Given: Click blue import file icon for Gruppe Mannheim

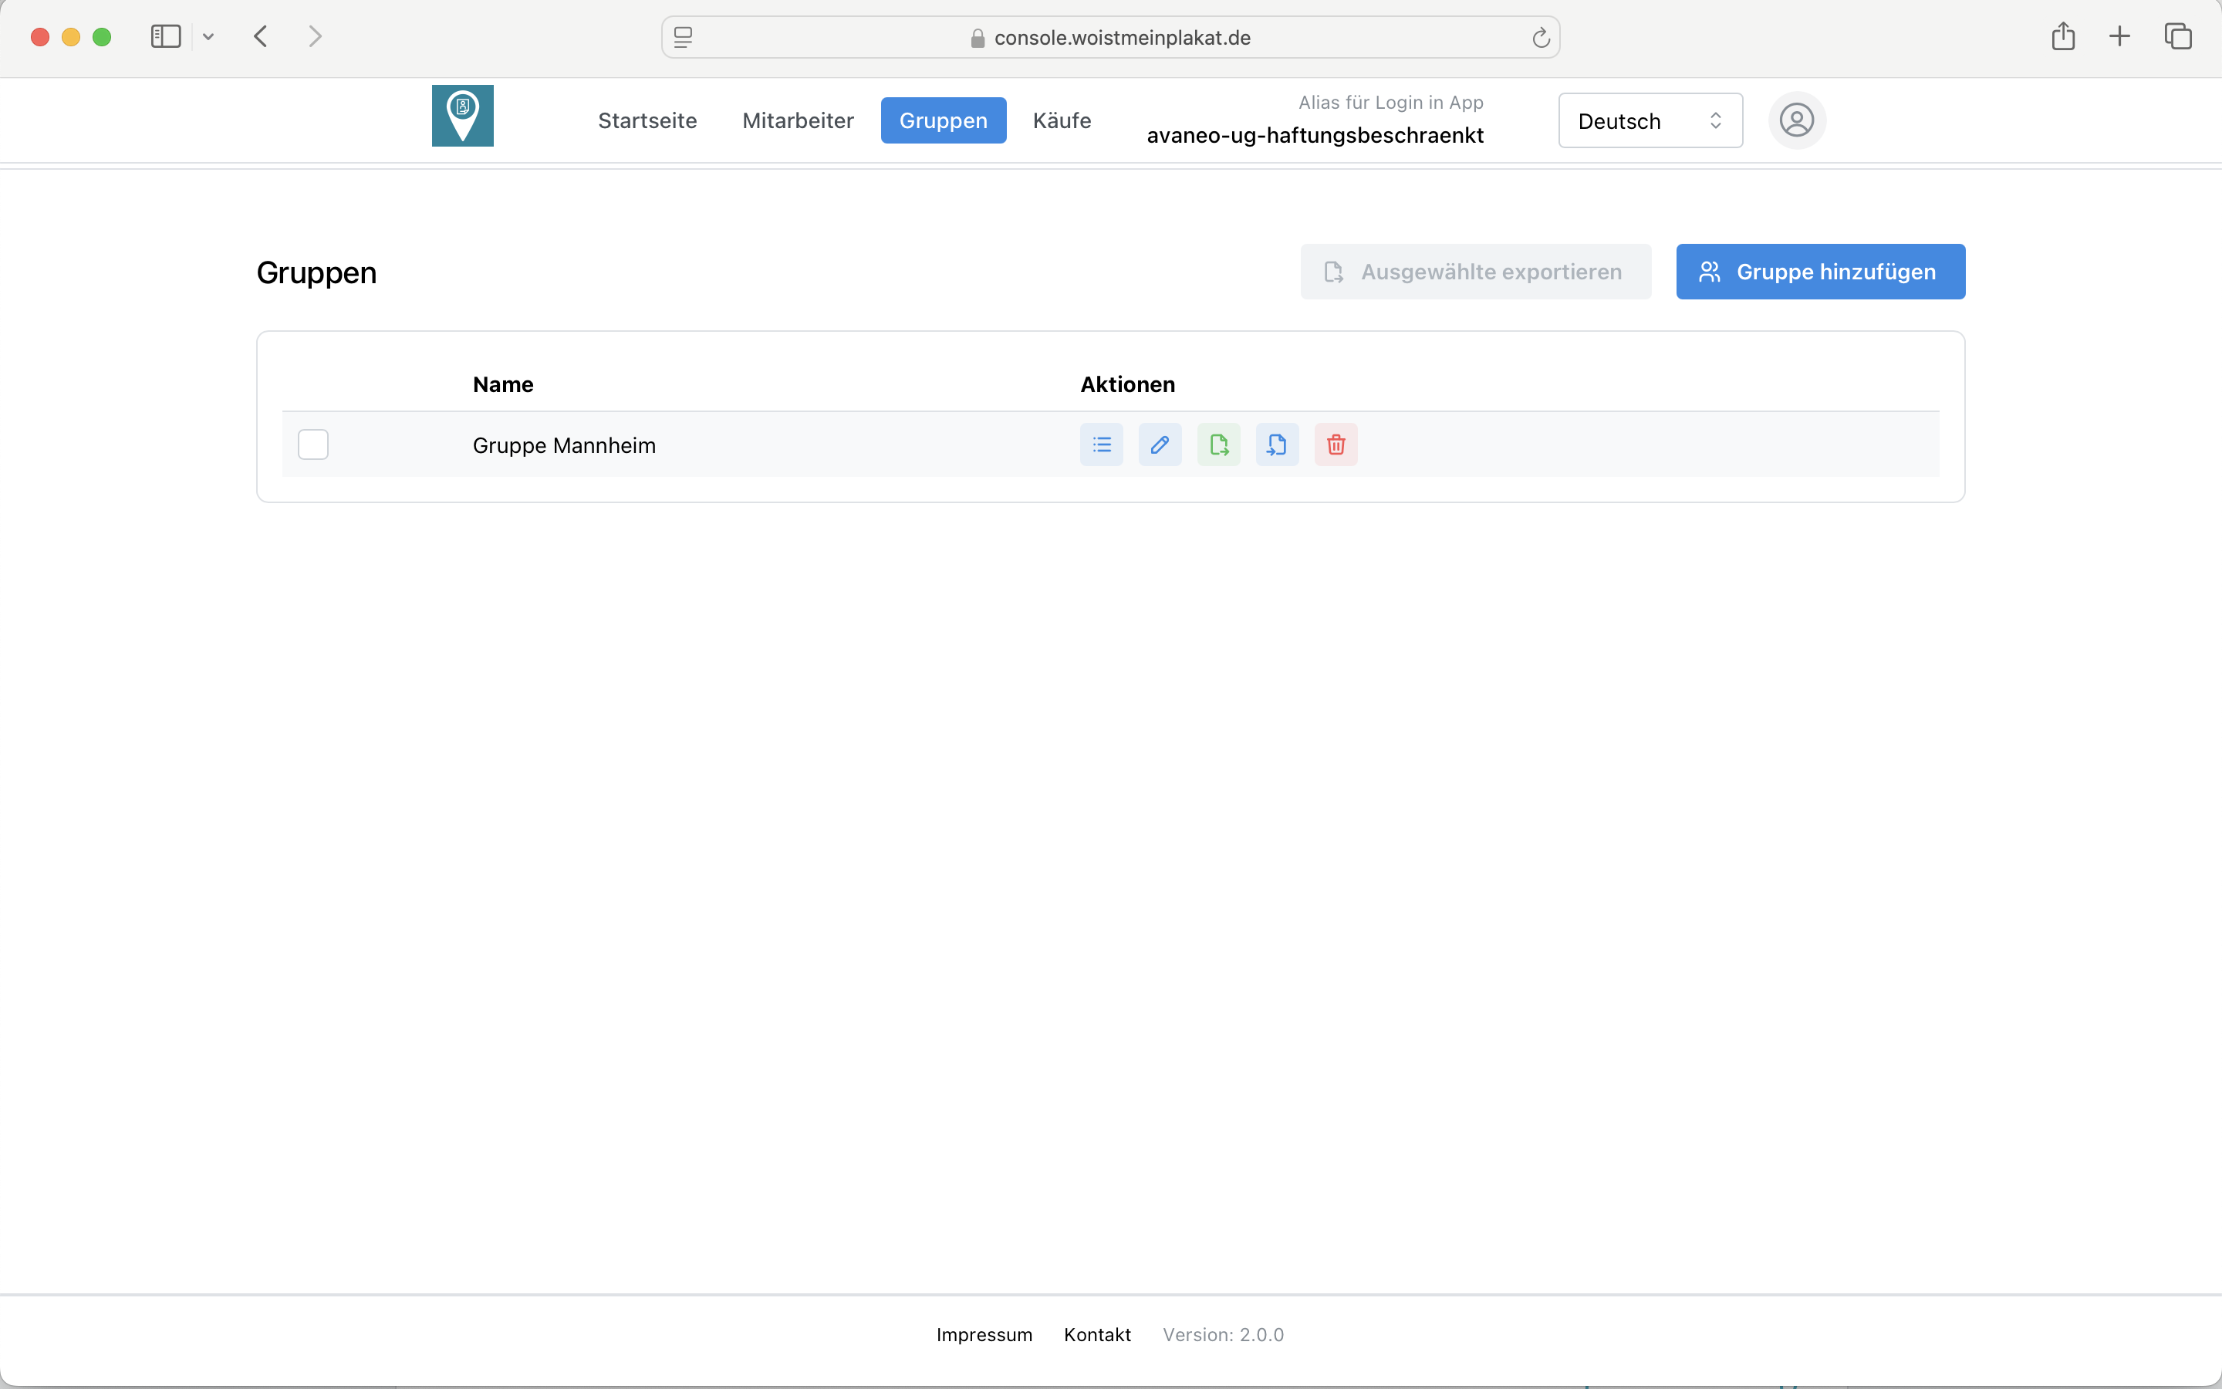Looking at the screenshot, I should click(x=1277, y=444).
